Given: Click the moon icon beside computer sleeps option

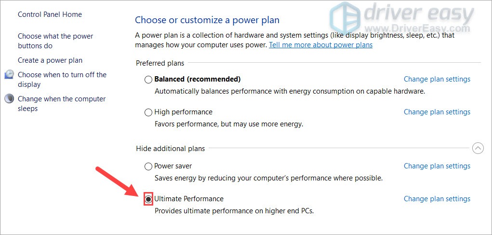Looking at the screenshot, I should (x=9, y=99).
